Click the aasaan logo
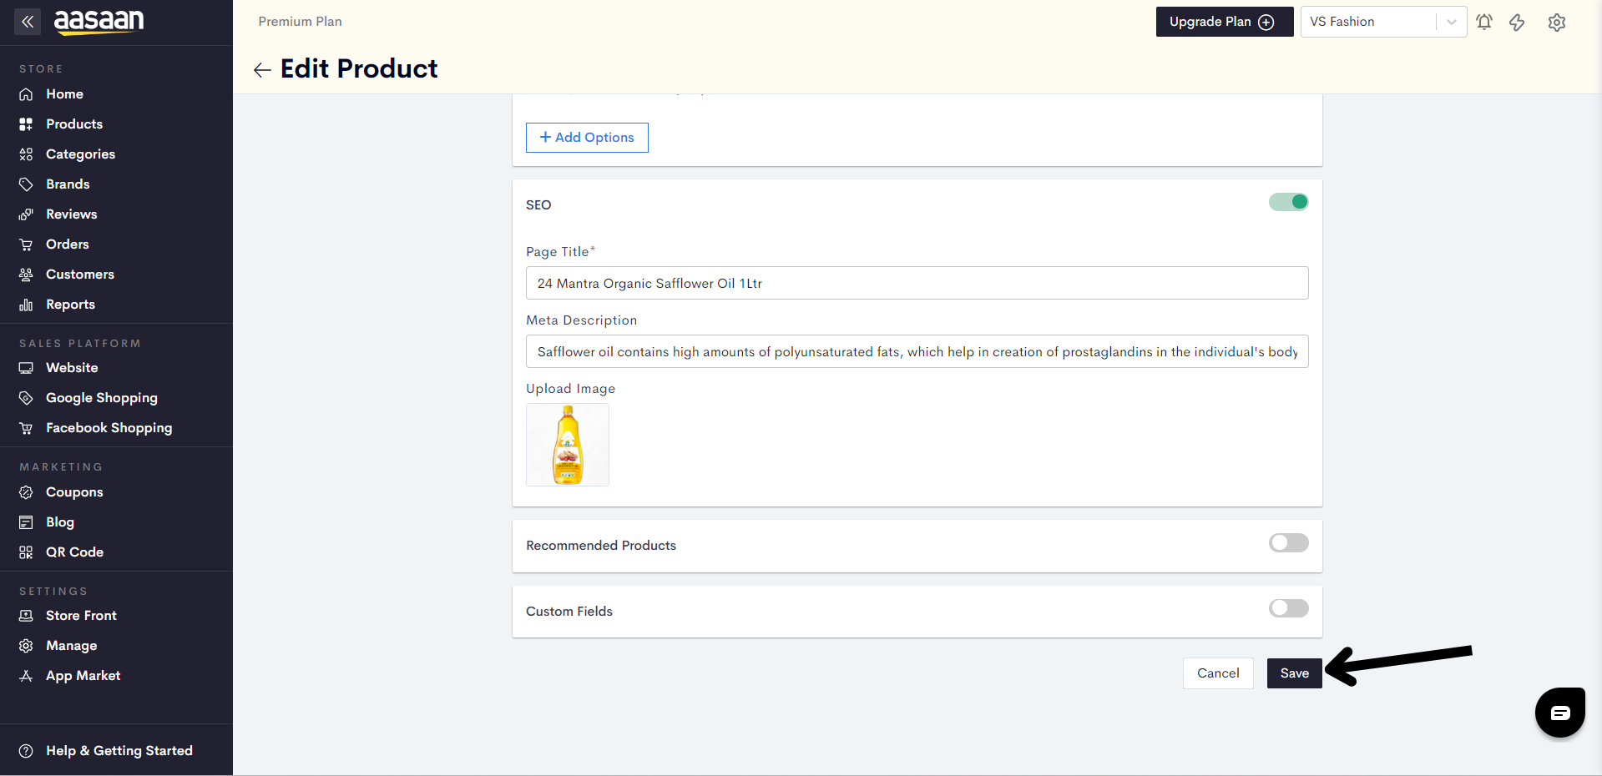The width and height of the screenshot is (1602, 776). [x=99, y=22]
